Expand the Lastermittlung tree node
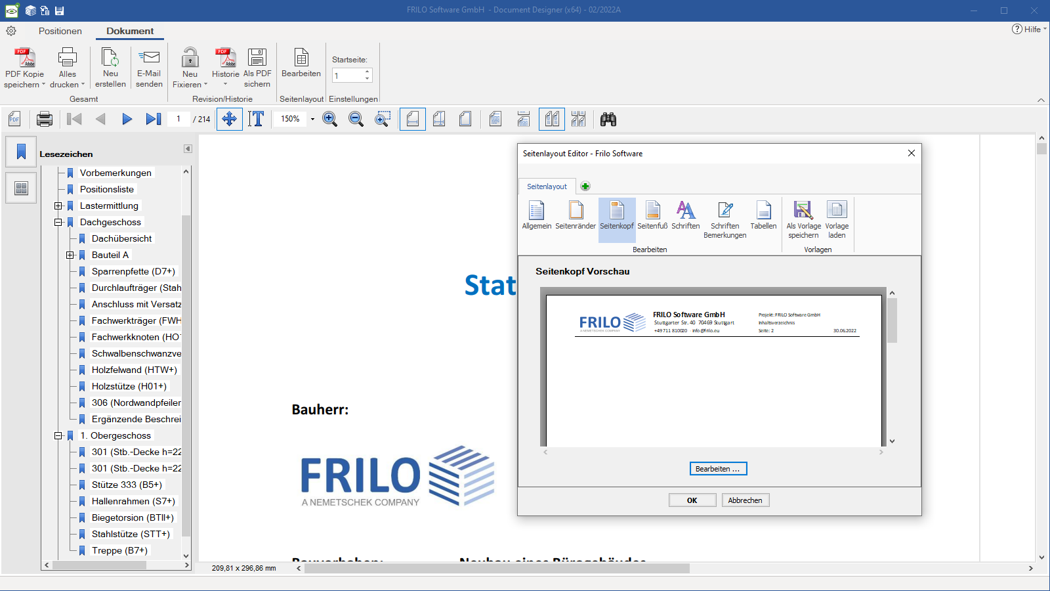The width and height of the screenshot is (1050, 591). (58, 206)
